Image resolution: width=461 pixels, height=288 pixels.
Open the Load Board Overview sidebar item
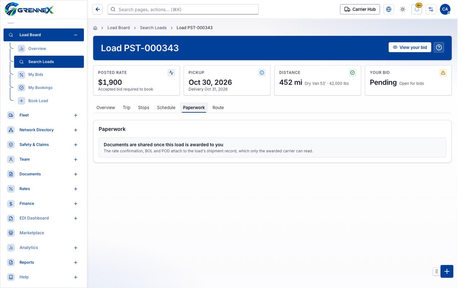pyautogui.click(x=49, y=49)
